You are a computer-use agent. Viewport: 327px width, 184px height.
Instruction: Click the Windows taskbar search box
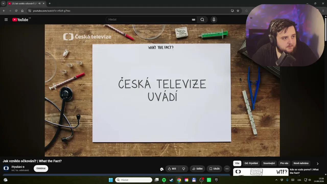(134, 180)
